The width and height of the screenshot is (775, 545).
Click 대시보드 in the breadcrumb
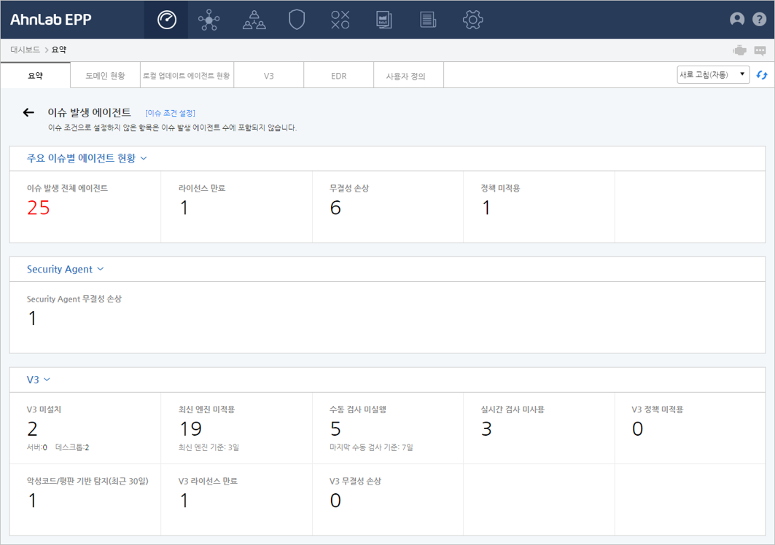26,50
